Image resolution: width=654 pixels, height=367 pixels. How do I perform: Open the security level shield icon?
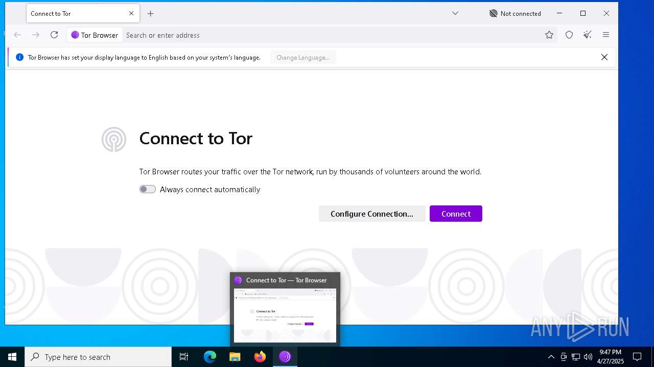pyautogui.click(x=569, y=35)
